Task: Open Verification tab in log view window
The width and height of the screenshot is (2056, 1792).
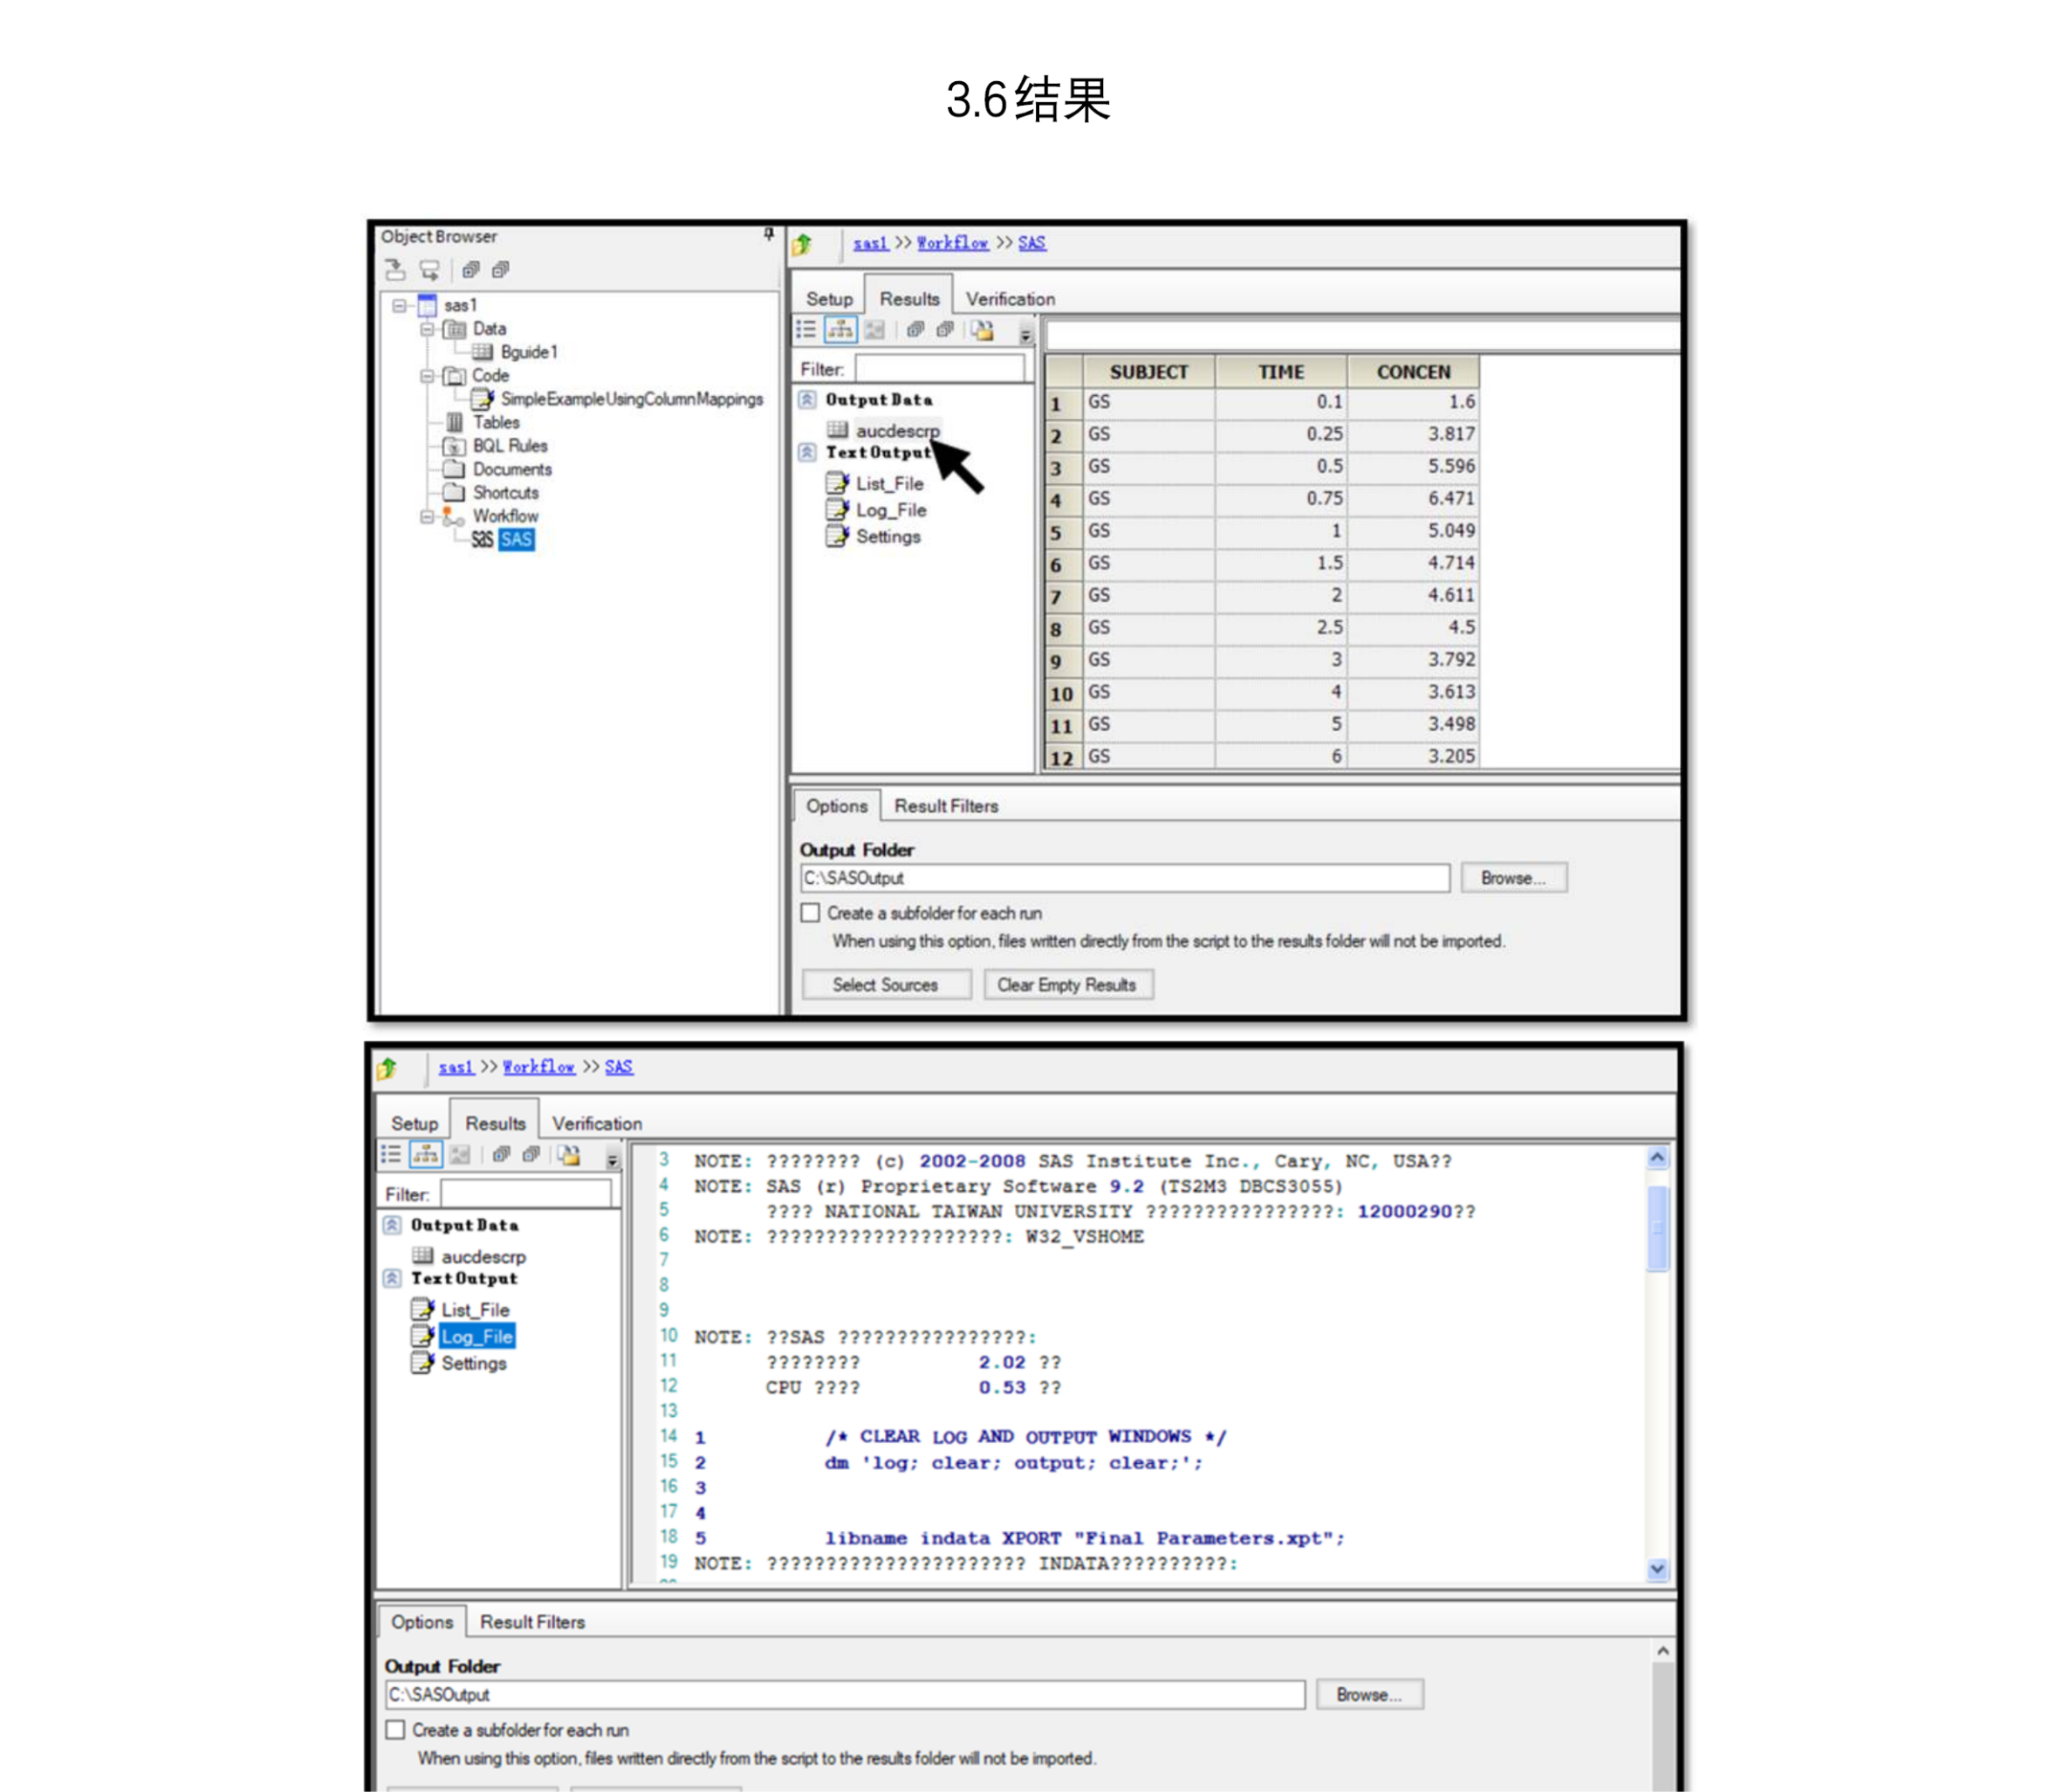Action: (x=597, y=1123)
